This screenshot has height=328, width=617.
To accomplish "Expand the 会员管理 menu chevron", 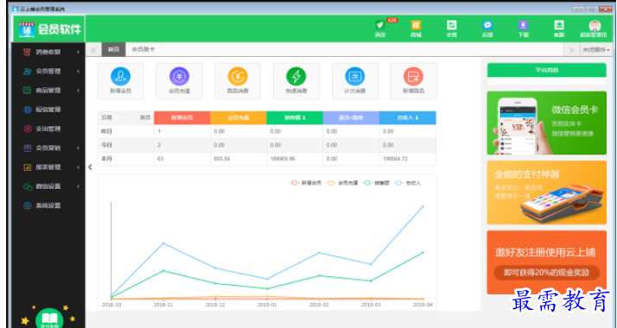I will coord(78,71).
